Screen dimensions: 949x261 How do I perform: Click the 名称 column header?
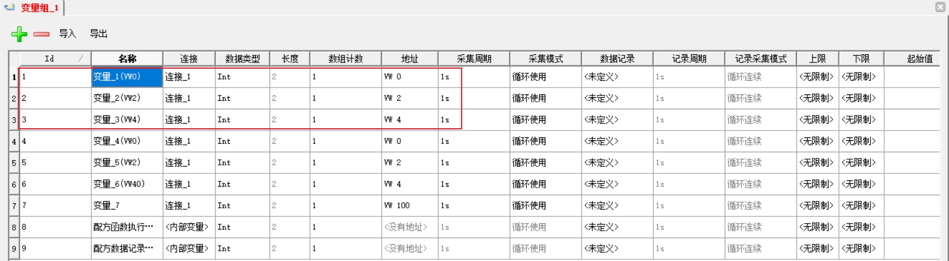coord(127,58)
